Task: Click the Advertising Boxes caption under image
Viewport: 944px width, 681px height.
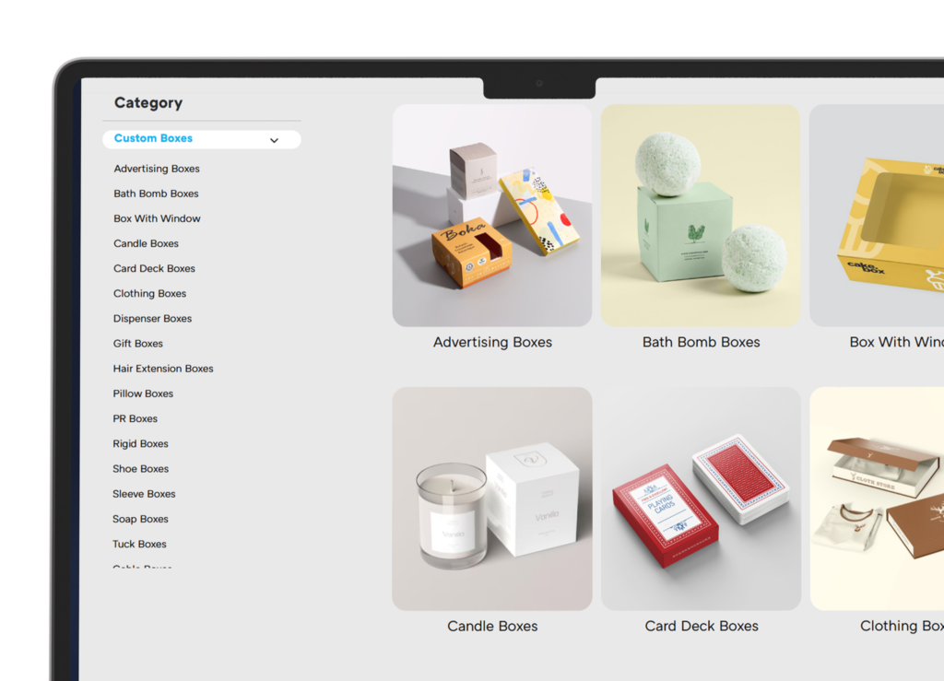Action: click(492, 342)
